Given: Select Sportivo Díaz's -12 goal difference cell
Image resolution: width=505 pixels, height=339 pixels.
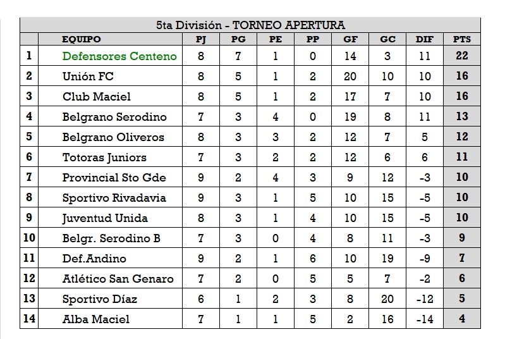Looking at the screenshot, I should click(425, 299).
